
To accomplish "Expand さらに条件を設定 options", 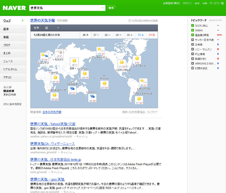I will coord(12,104).
